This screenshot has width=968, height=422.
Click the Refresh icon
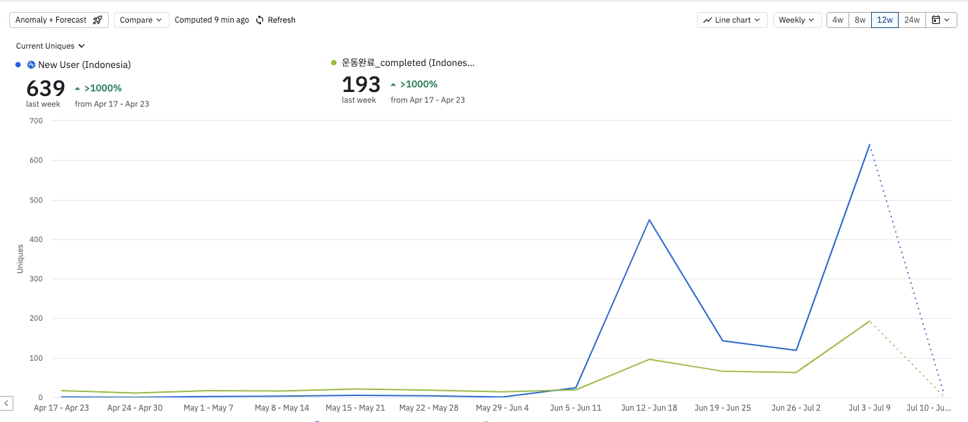point(260,20)
